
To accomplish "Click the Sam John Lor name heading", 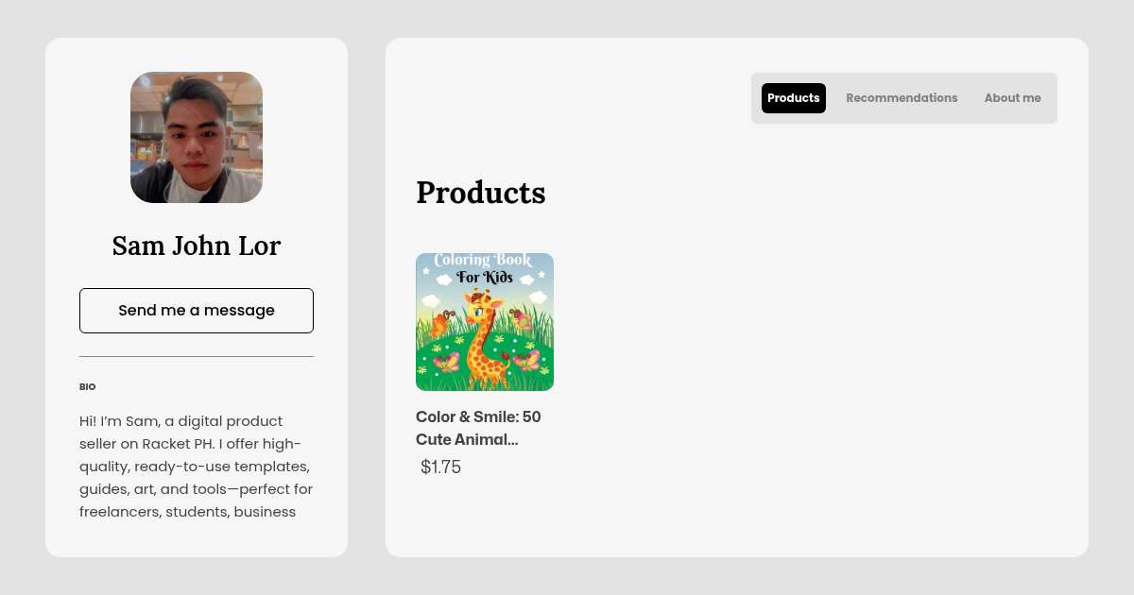I will [197, 246].
